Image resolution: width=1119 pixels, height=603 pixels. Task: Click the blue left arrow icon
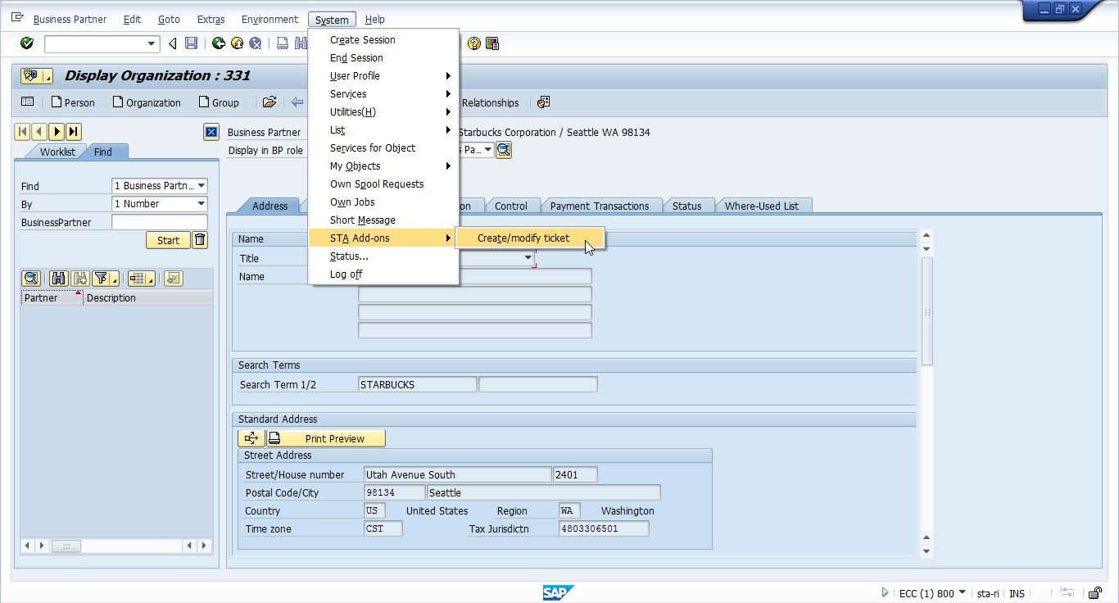(297, 102)
